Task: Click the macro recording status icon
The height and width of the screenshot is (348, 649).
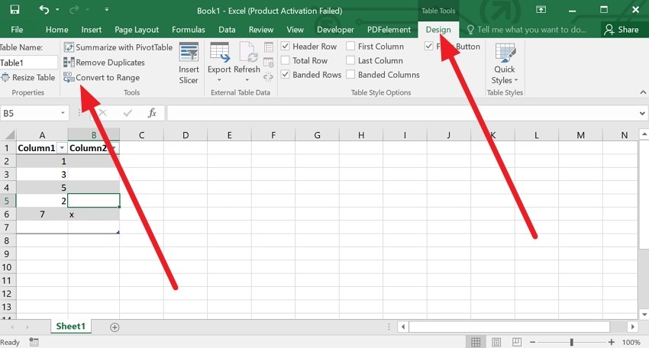Action: point(34,342)
